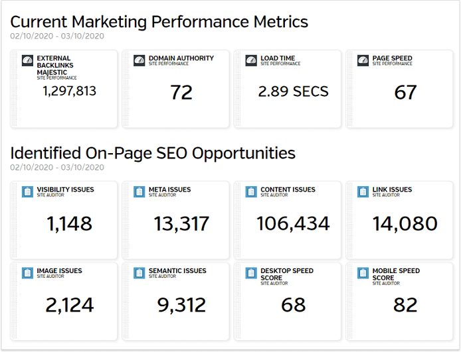Click the Link Issues count 14,080
This screenshot has width=461, height=352.
click(405, 224)
